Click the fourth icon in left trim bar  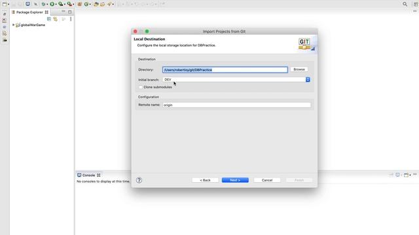click(5, 33)
